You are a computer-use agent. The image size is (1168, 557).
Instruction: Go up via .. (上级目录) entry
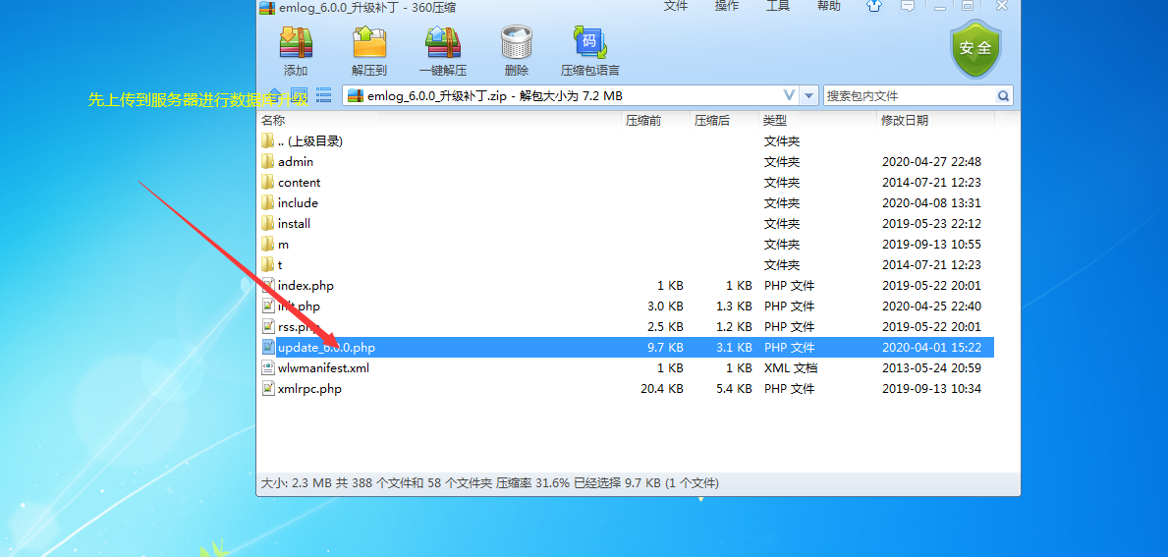coord(309,141)
